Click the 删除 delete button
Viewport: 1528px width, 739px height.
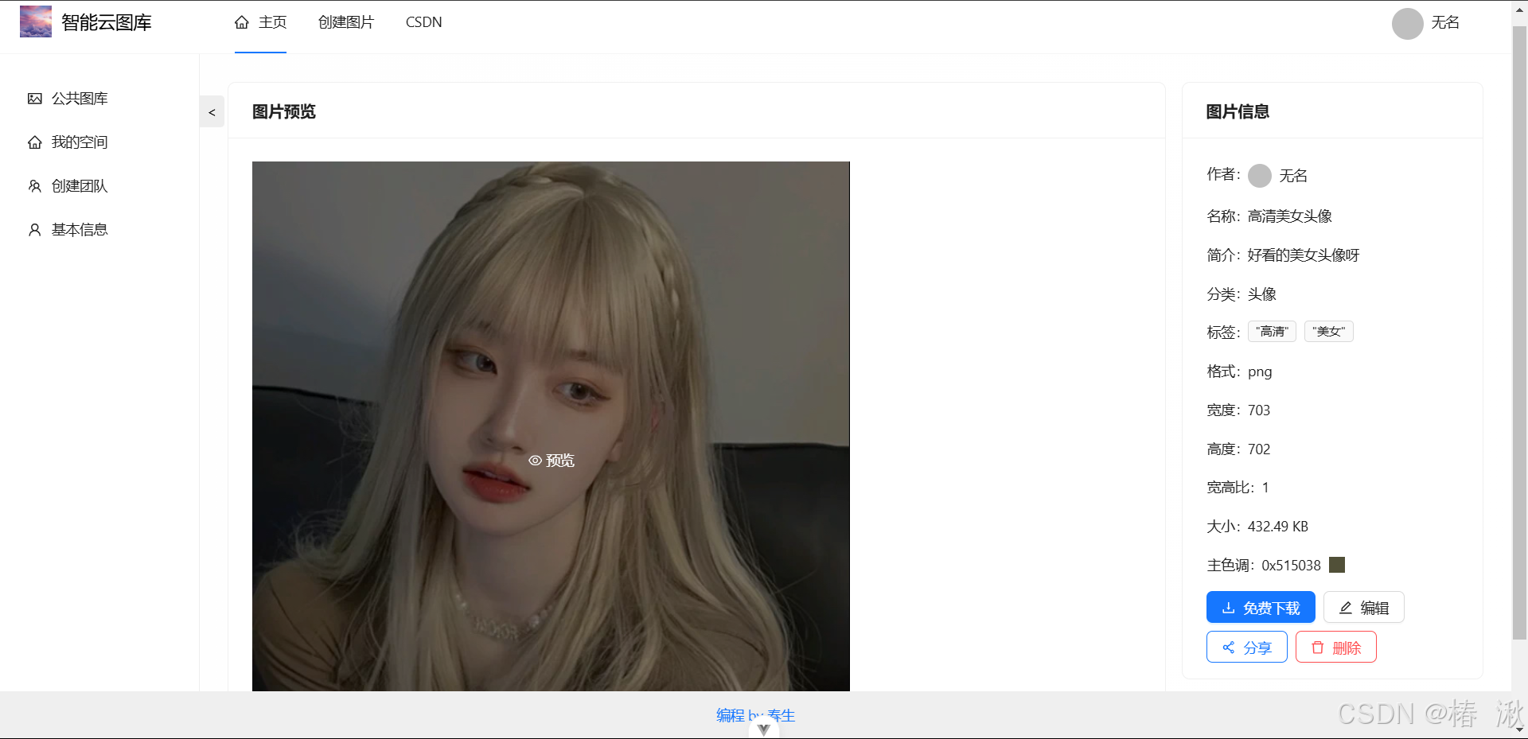tap(1336, 648)
